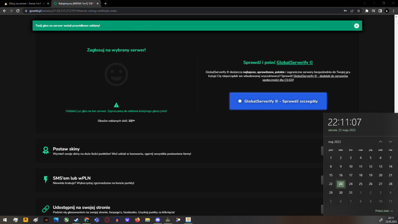Bookmark this page with the star icon
Viewport: 398px width, 224px height.
(x=359, y=11)
